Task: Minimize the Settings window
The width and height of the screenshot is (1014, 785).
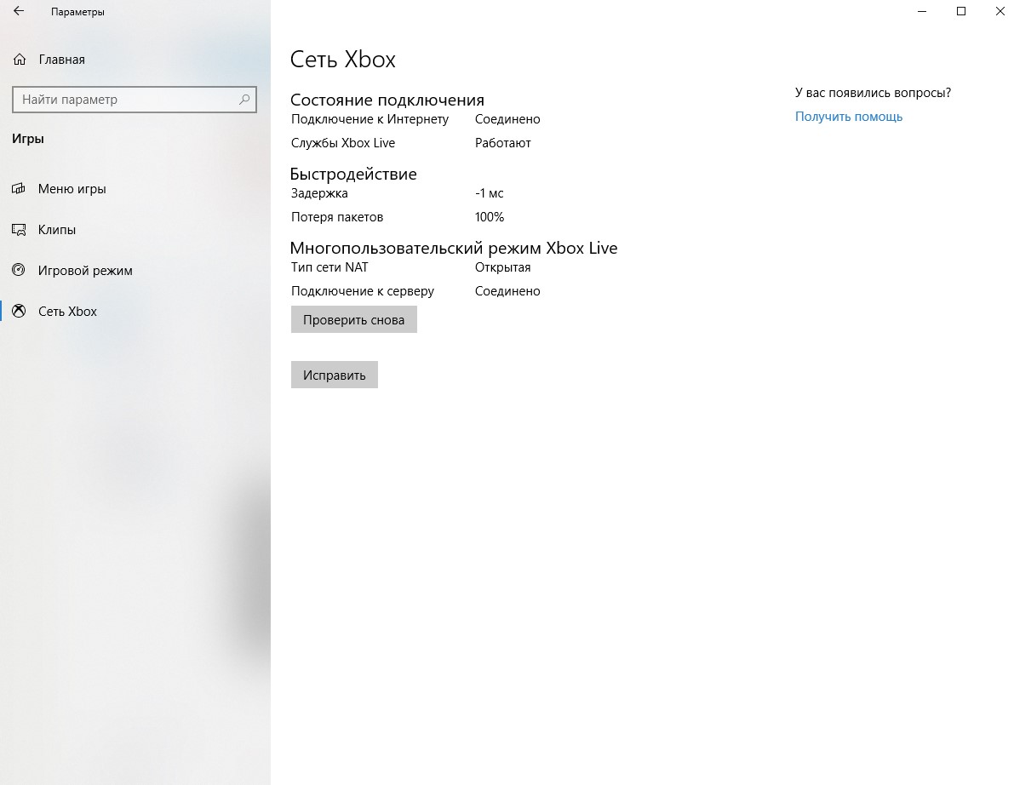Action: pos(922,12)
